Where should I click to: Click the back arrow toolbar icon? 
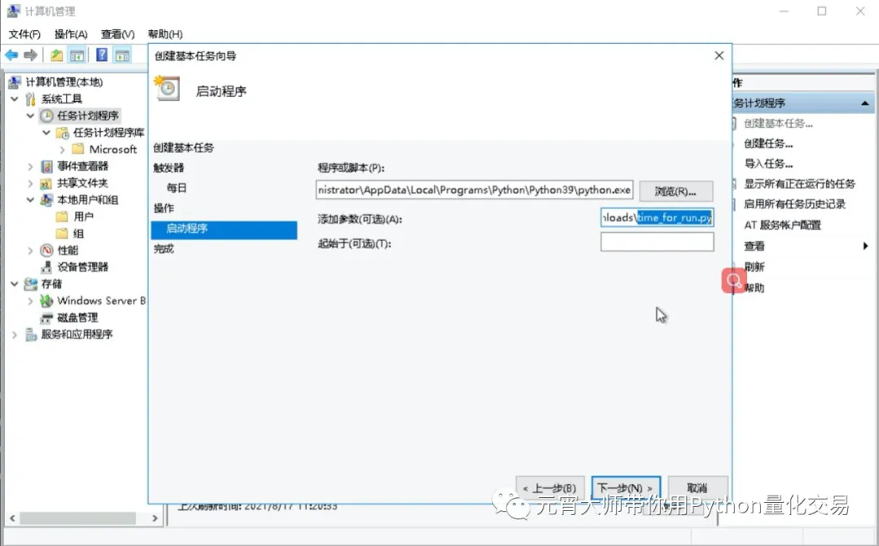(x=11, y=55)
